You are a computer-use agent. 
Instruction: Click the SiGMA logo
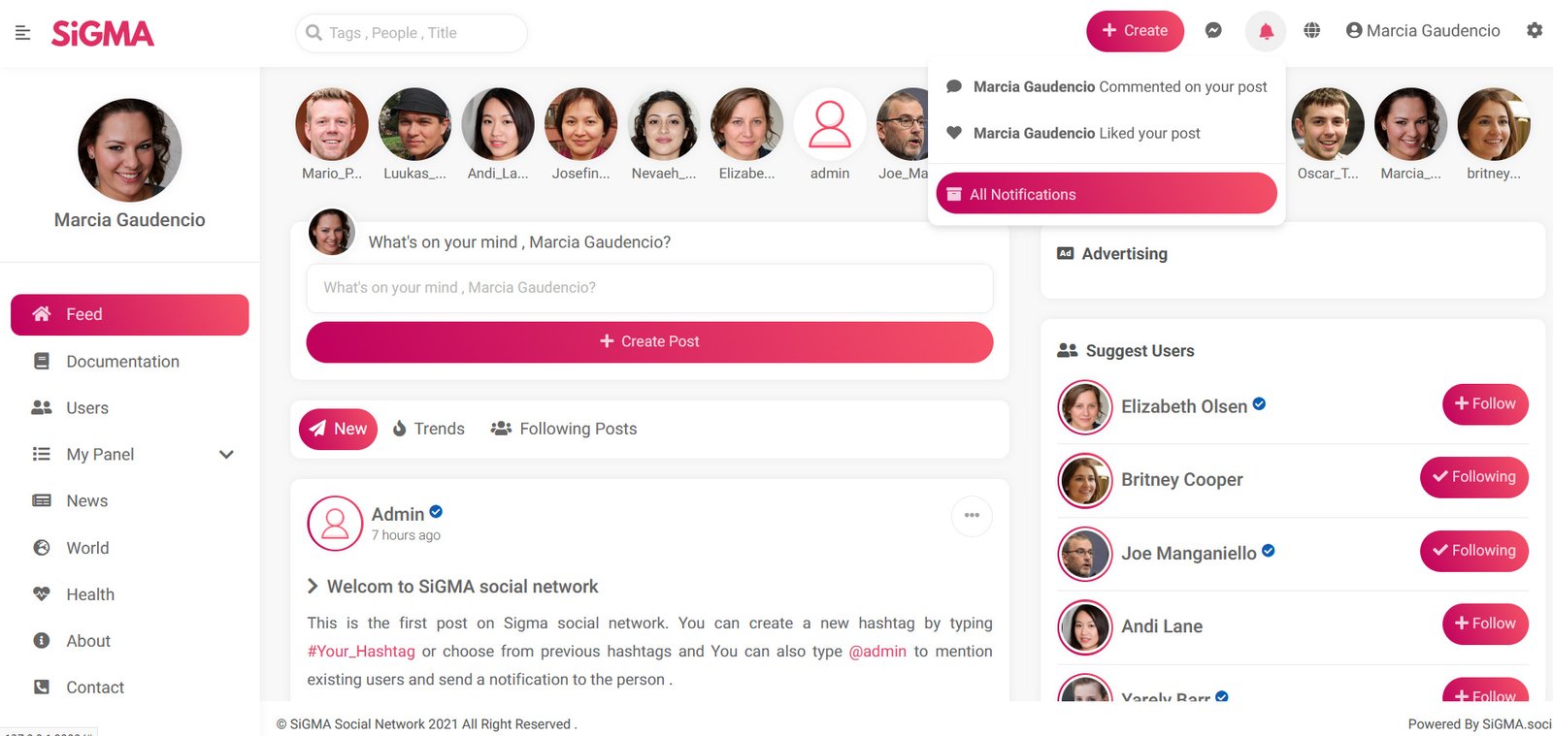103,34
